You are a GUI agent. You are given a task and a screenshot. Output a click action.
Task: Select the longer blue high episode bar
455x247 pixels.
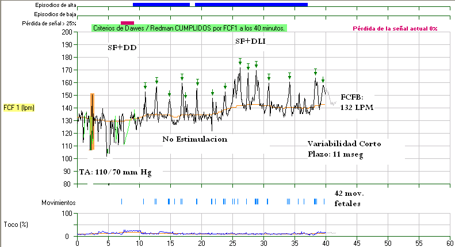click(251, 5)
